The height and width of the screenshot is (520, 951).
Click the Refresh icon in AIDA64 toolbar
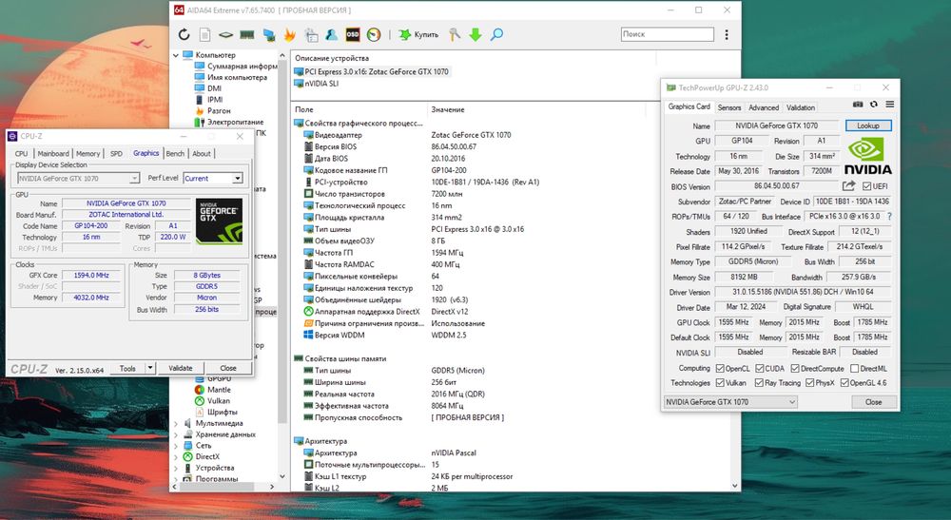(184, 34)
